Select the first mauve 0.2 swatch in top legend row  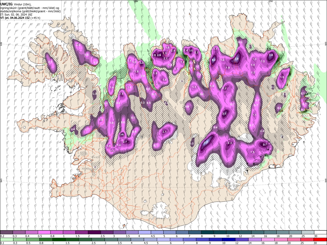click(6, 232)
